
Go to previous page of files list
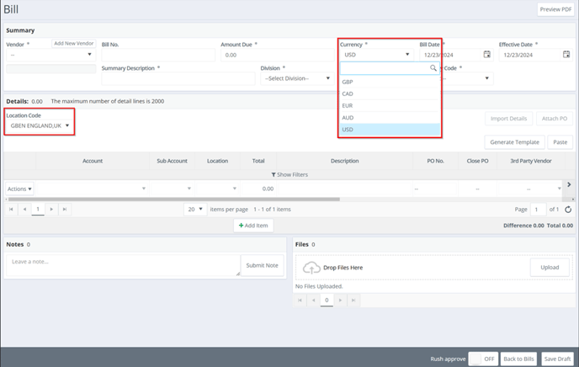coord(313,301)
